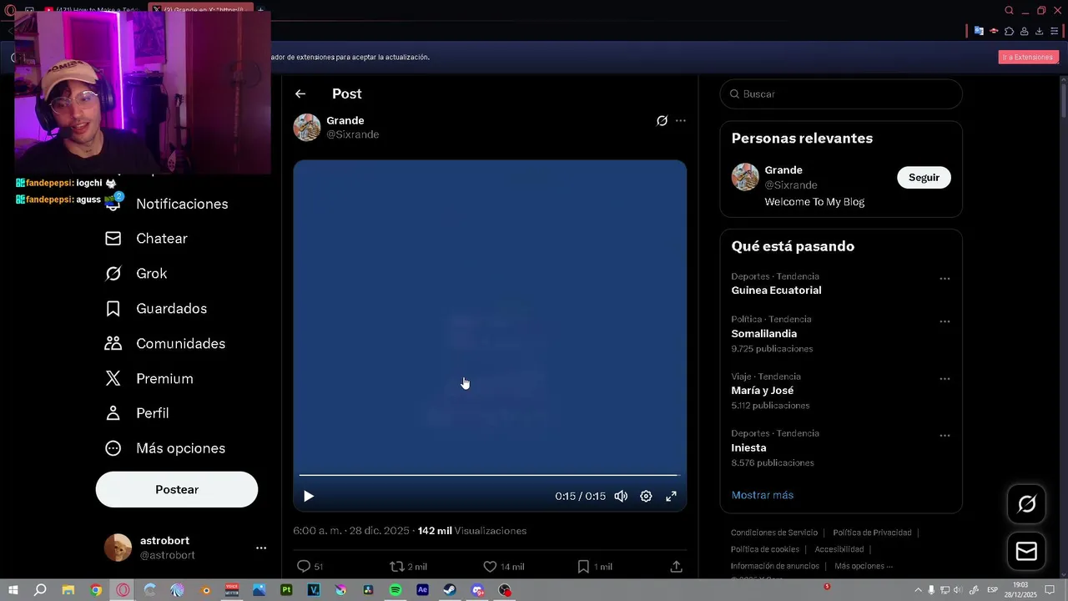Open Accesibilidad footer link
Image resolution: width=1068 pixels, height=601 pixels.
pyautogui.click(x=839, y=549)
